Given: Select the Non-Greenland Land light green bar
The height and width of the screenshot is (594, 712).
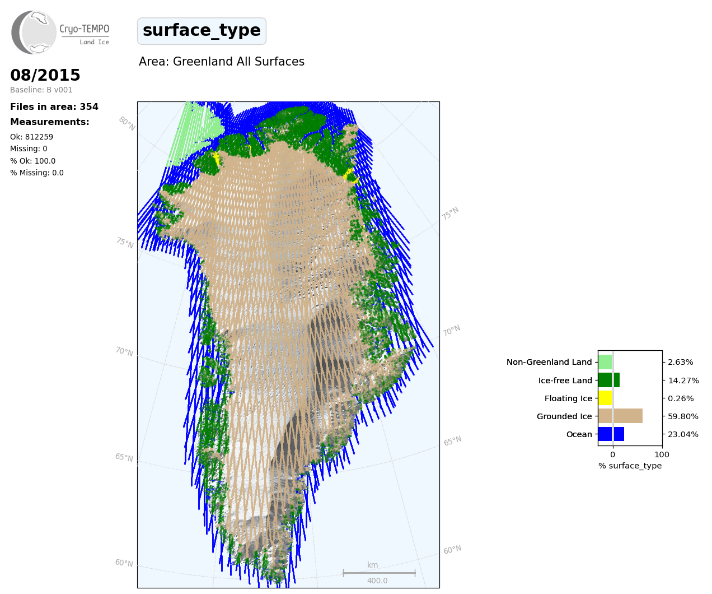Looking at the screenshot, I should [x=605, y=362].
